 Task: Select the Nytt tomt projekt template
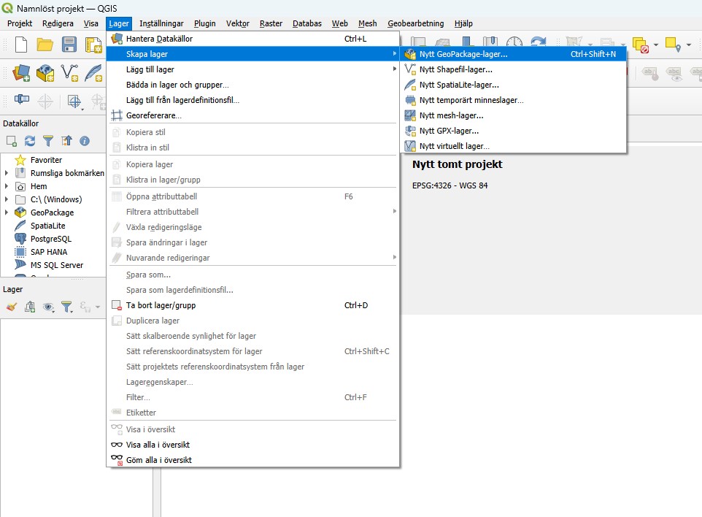click(457, 164)
